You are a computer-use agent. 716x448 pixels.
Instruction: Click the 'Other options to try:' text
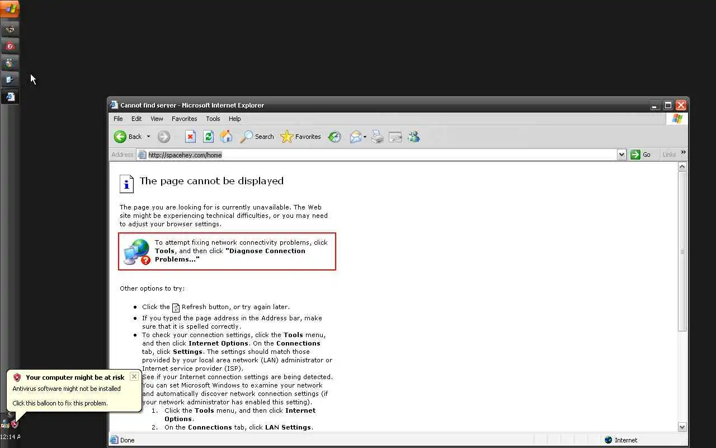[152, 288]
